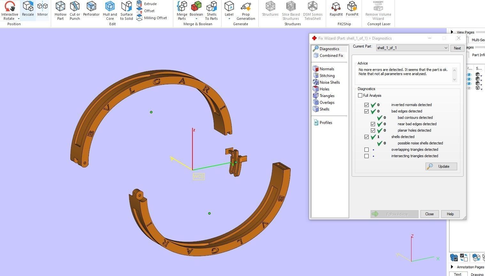Choose the Shells To Parts tool

[211, 11]
